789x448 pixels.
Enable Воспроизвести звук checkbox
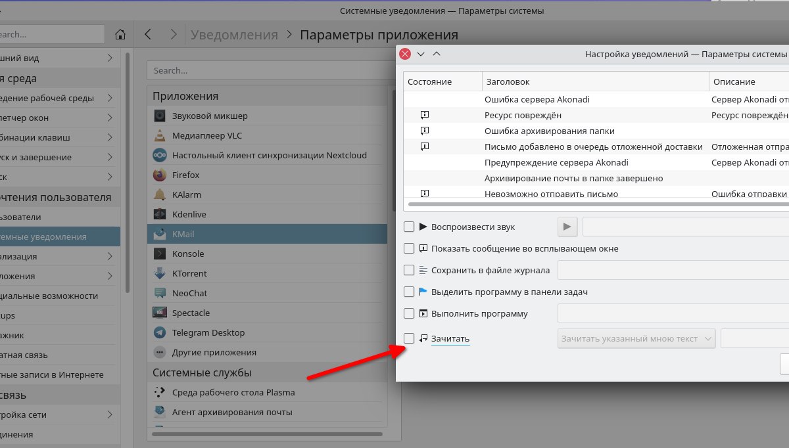(x=409, y=227)
